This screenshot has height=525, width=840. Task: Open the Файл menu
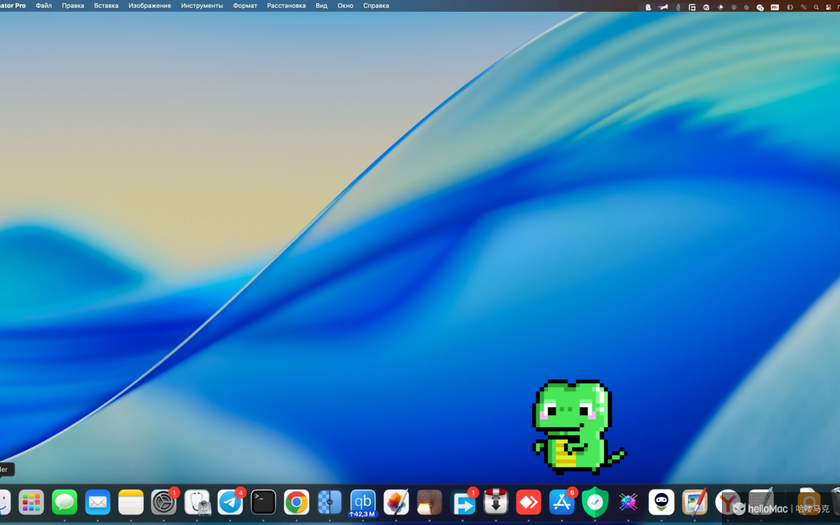(x=44, y=6)
